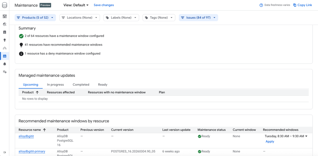Image resolution: width=318 pixels, height=156 pixels.
Task: Click the Ready status icon for alloydbgitit-primary
Action: [x=199, y=152]
